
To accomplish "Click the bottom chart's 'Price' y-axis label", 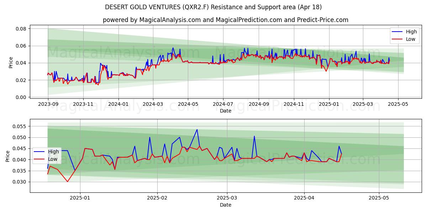I will pyautogui.click(x=8, y=156).
